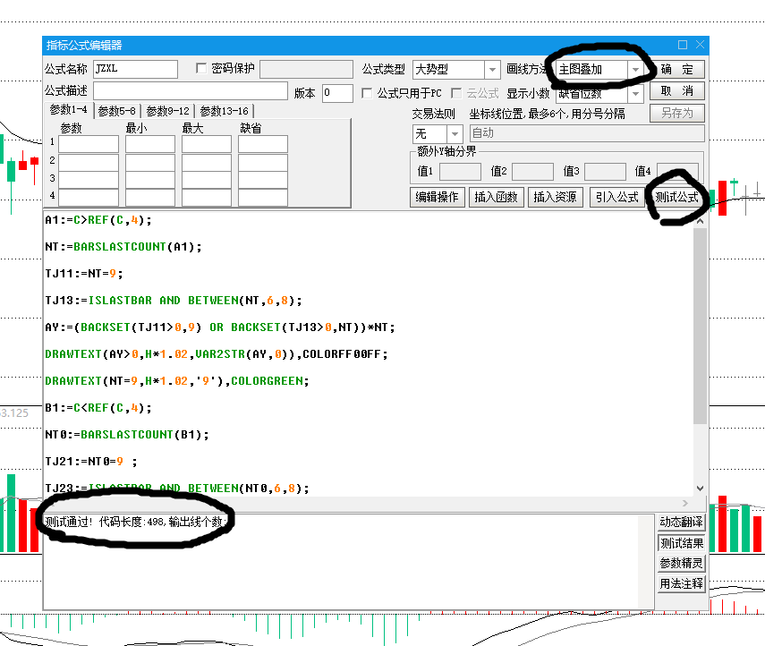Screen dimensions: 765x646
Task: Click the row 1 最小 field
Action: point(150,144)
